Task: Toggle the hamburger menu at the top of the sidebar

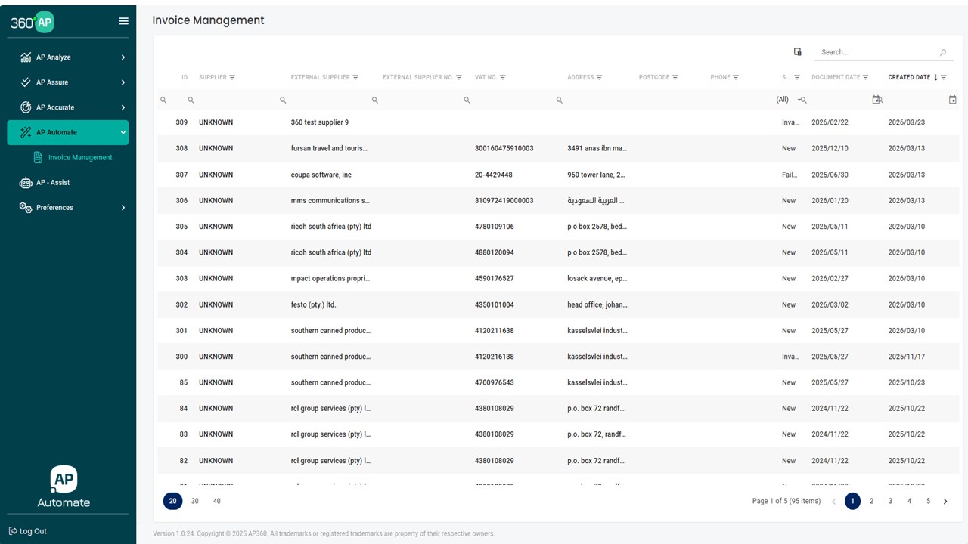Action: click(x=123, y=20)
